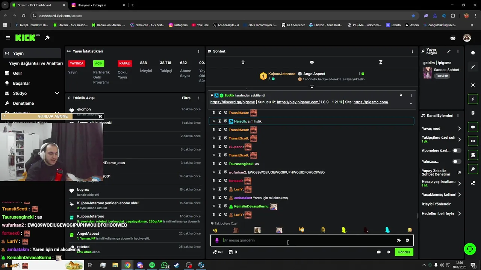
Task: Open the green support headset button
Action: (469, 249)
